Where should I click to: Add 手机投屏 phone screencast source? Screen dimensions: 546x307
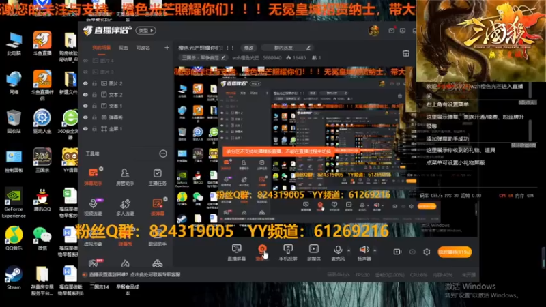(288, 252)
